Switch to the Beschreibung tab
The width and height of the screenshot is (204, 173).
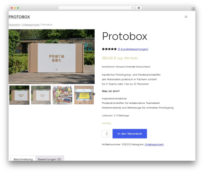[x=23, y=158]
